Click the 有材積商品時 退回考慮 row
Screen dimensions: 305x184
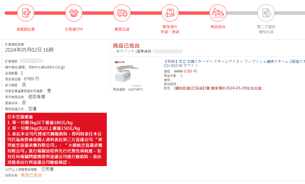coord(25,97)
